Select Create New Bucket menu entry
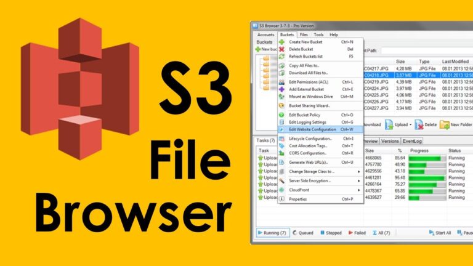473x266 pixels. click(x=320, y=42)
